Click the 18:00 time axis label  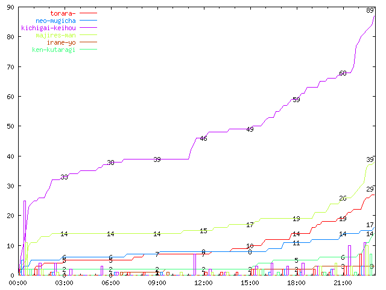pyautogui.click(x=296, y=283)
